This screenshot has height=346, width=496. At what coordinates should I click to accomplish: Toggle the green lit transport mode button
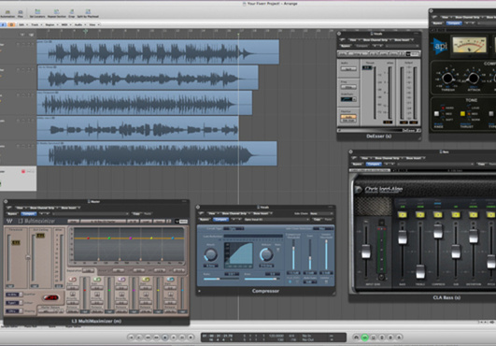coord(364,338)
